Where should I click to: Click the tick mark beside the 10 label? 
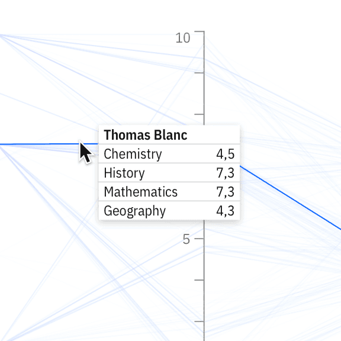pyautogui.click(x=199, y=31)
